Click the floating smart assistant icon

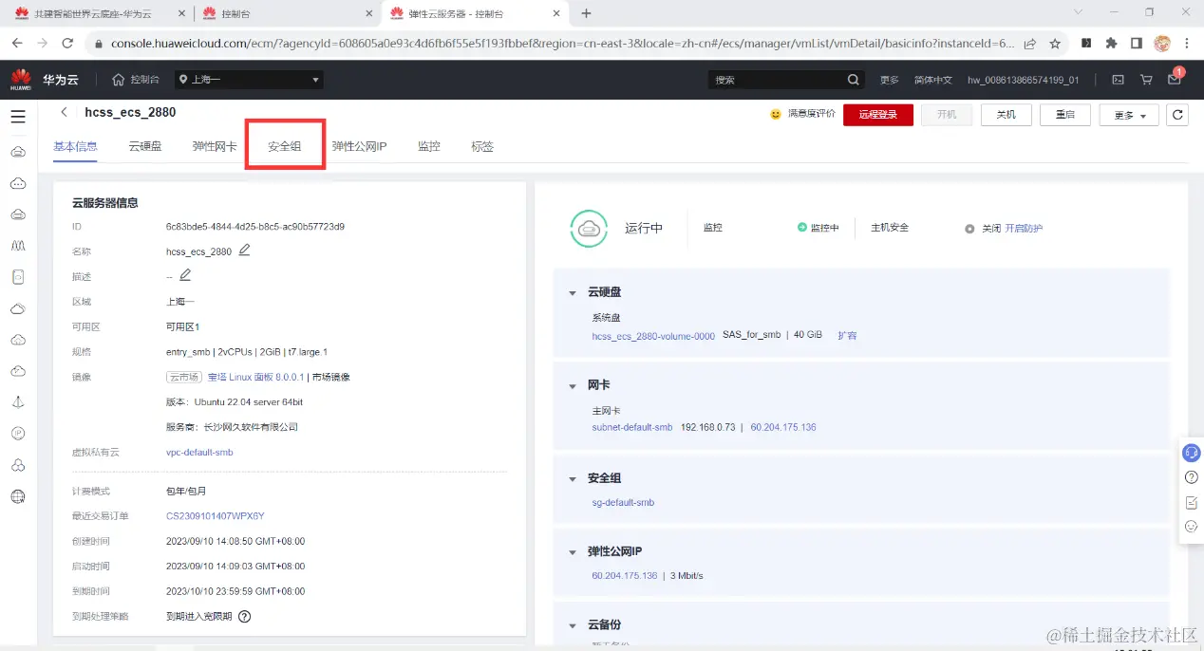[x=1192, y=453]
